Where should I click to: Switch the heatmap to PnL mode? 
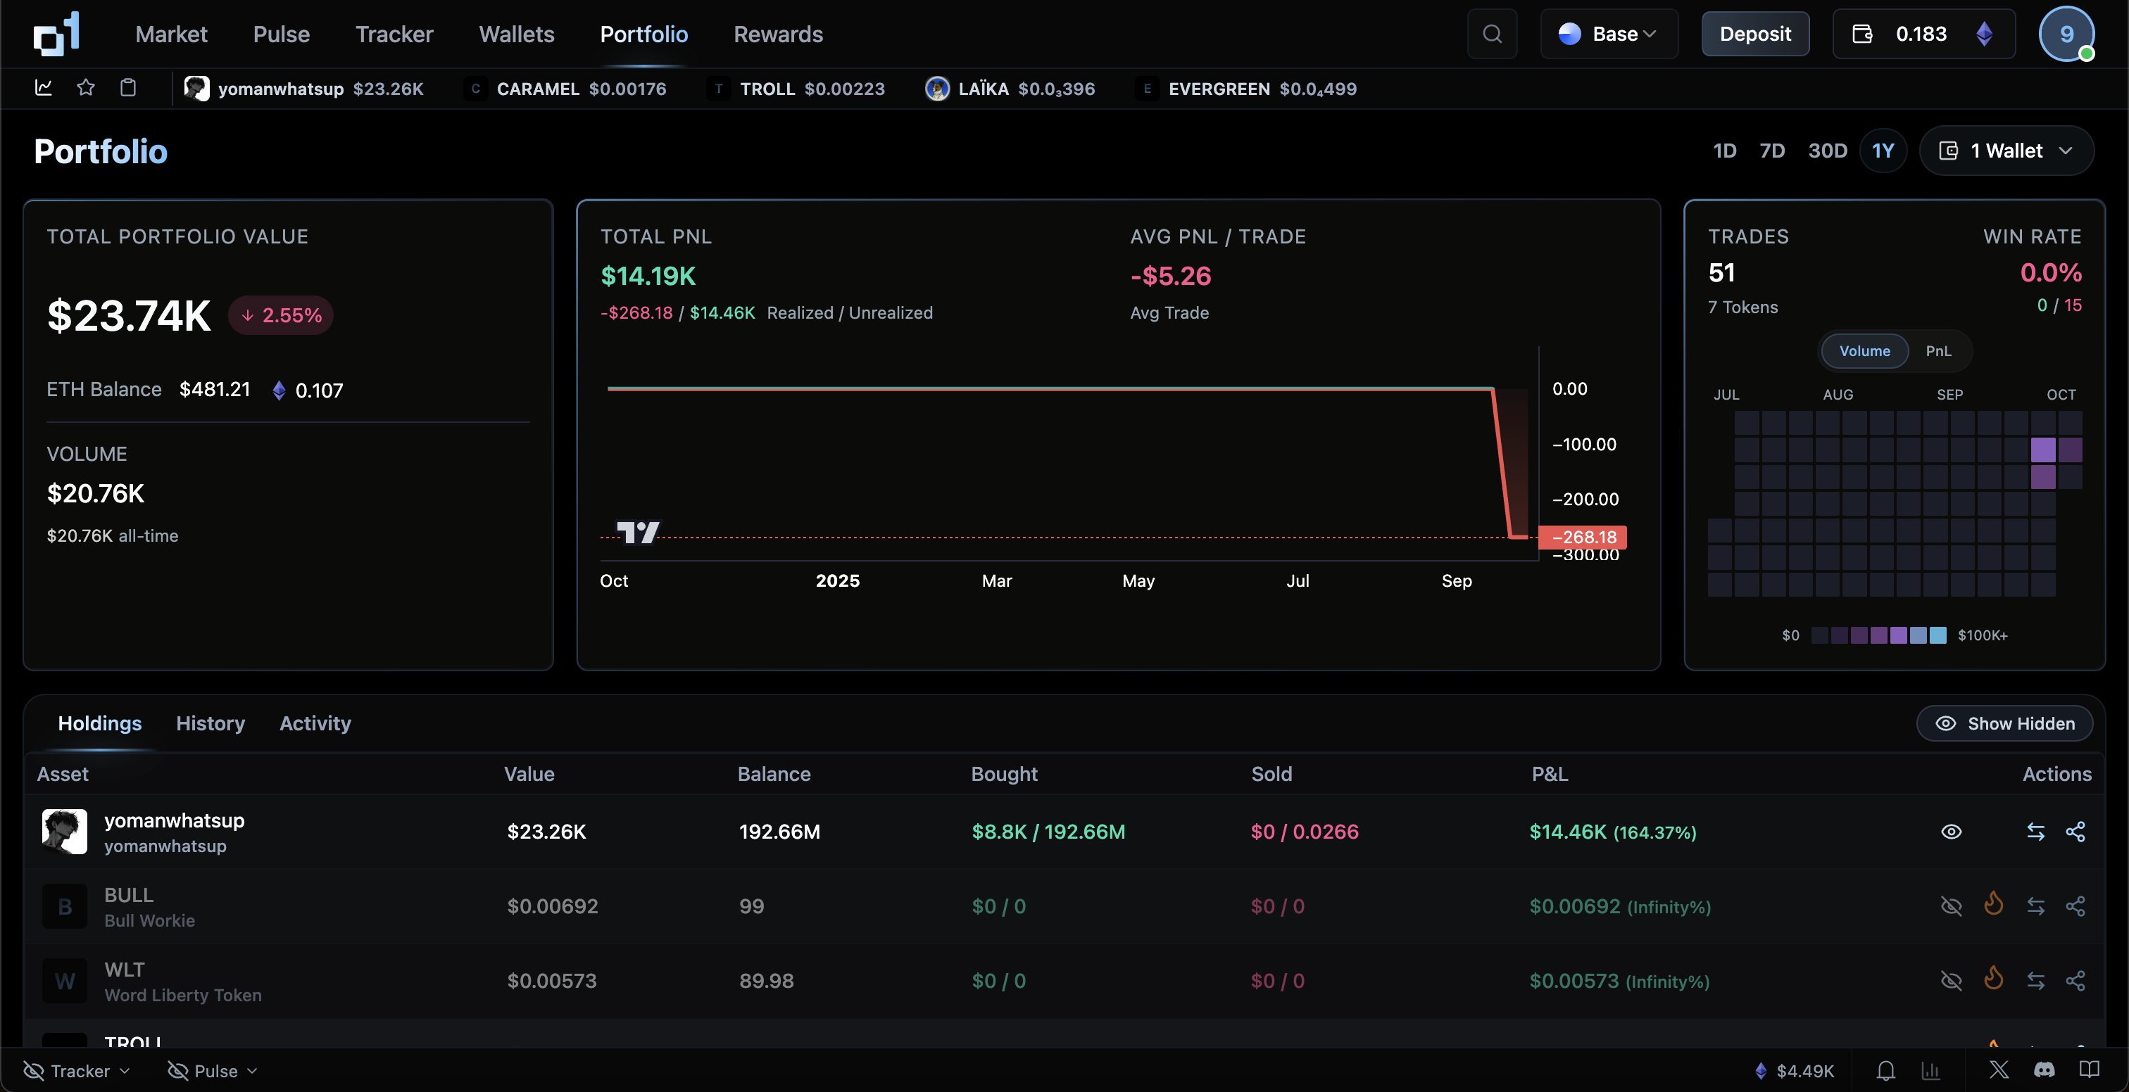click(x=1938, y=351)
